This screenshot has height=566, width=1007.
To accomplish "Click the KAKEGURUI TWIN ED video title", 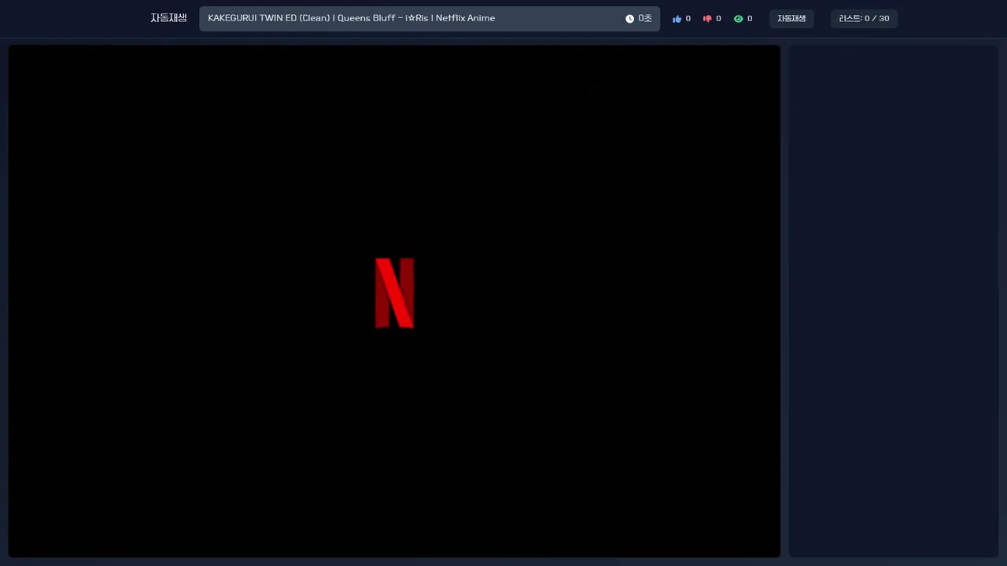I will [352, 18].
